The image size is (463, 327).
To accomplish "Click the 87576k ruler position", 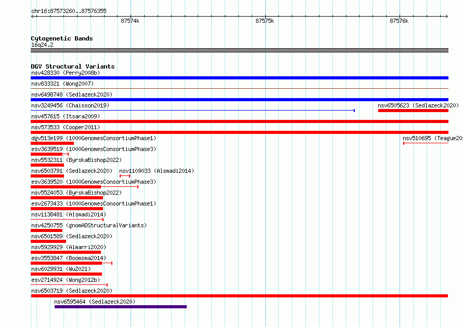I will (x=399, y=21).
